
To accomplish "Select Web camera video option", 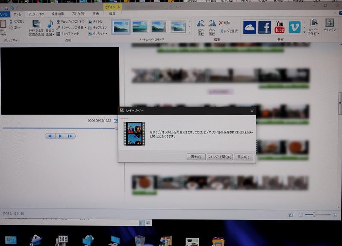I will point(70,22).
